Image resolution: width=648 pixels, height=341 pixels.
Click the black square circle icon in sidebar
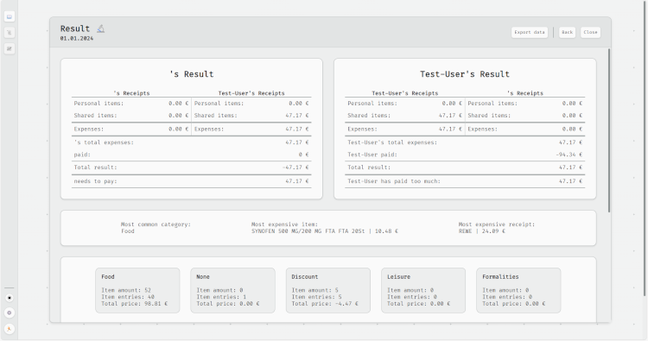click(10, 298)
